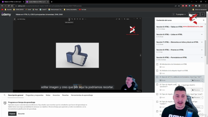Open the Tu progreso dropdown
Image resolution: width=208 pixels, height=117 pixels.
point(181,14)
